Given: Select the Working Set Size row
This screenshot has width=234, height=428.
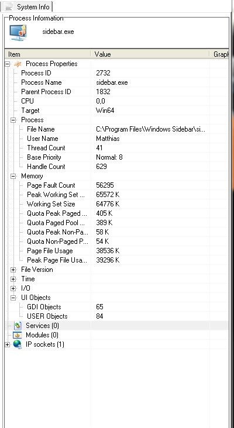Looking at the screenshot, I should tap(116, 204).
